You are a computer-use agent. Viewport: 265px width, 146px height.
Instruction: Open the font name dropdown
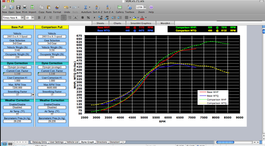[x=22, y=18]
